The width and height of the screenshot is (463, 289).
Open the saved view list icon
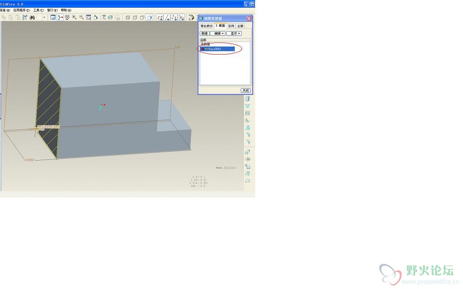coord(103,18)
